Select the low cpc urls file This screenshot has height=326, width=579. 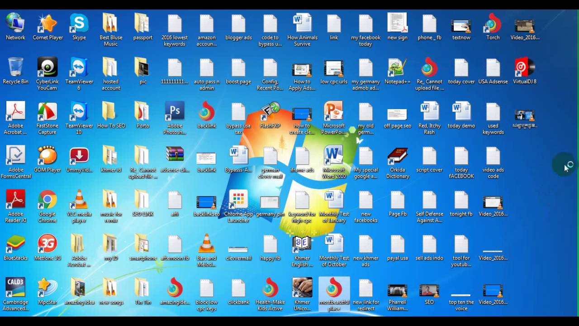334,71
